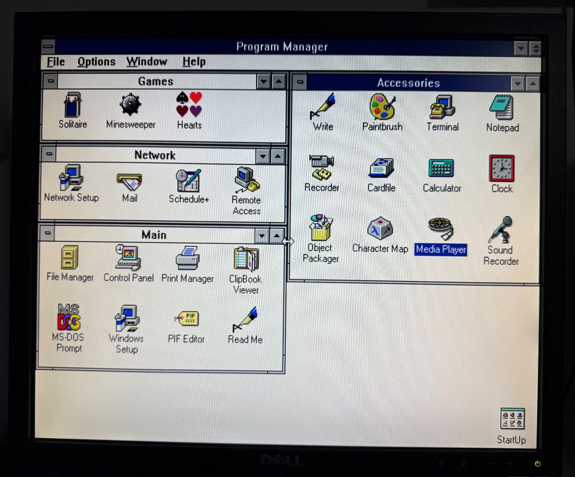Minimize the Accessories group window
575x477 pixels.
point(518,84)
